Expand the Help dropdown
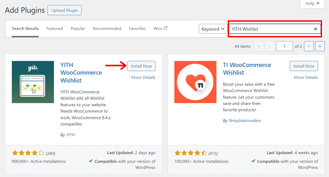The image size is (329, 177). coord(312,3)
